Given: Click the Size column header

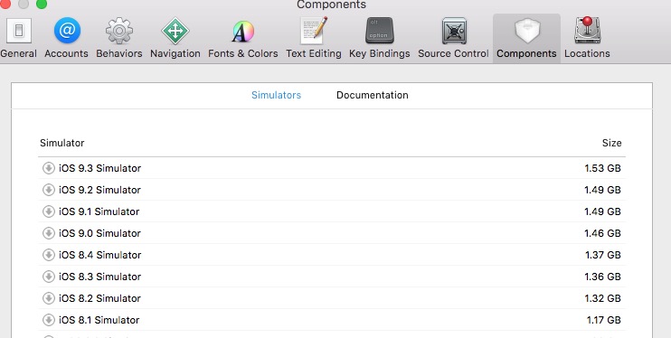Looking at the screenshot, I should 611,143.
